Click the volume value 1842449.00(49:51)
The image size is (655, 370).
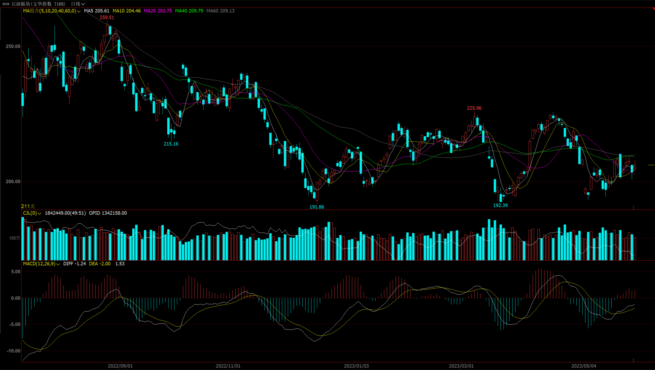65,213
